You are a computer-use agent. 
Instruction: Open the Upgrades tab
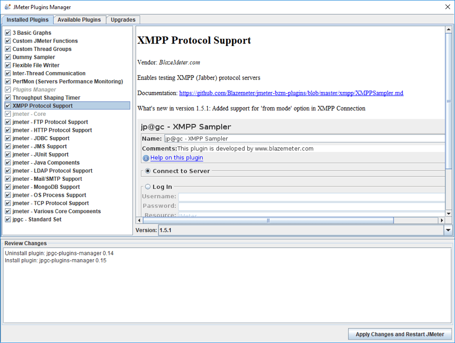(x=123, y=20)
